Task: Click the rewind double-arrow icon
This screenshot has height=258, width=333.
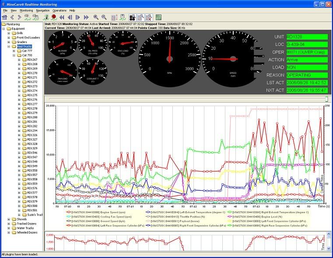Action: (x=62, y=17)
